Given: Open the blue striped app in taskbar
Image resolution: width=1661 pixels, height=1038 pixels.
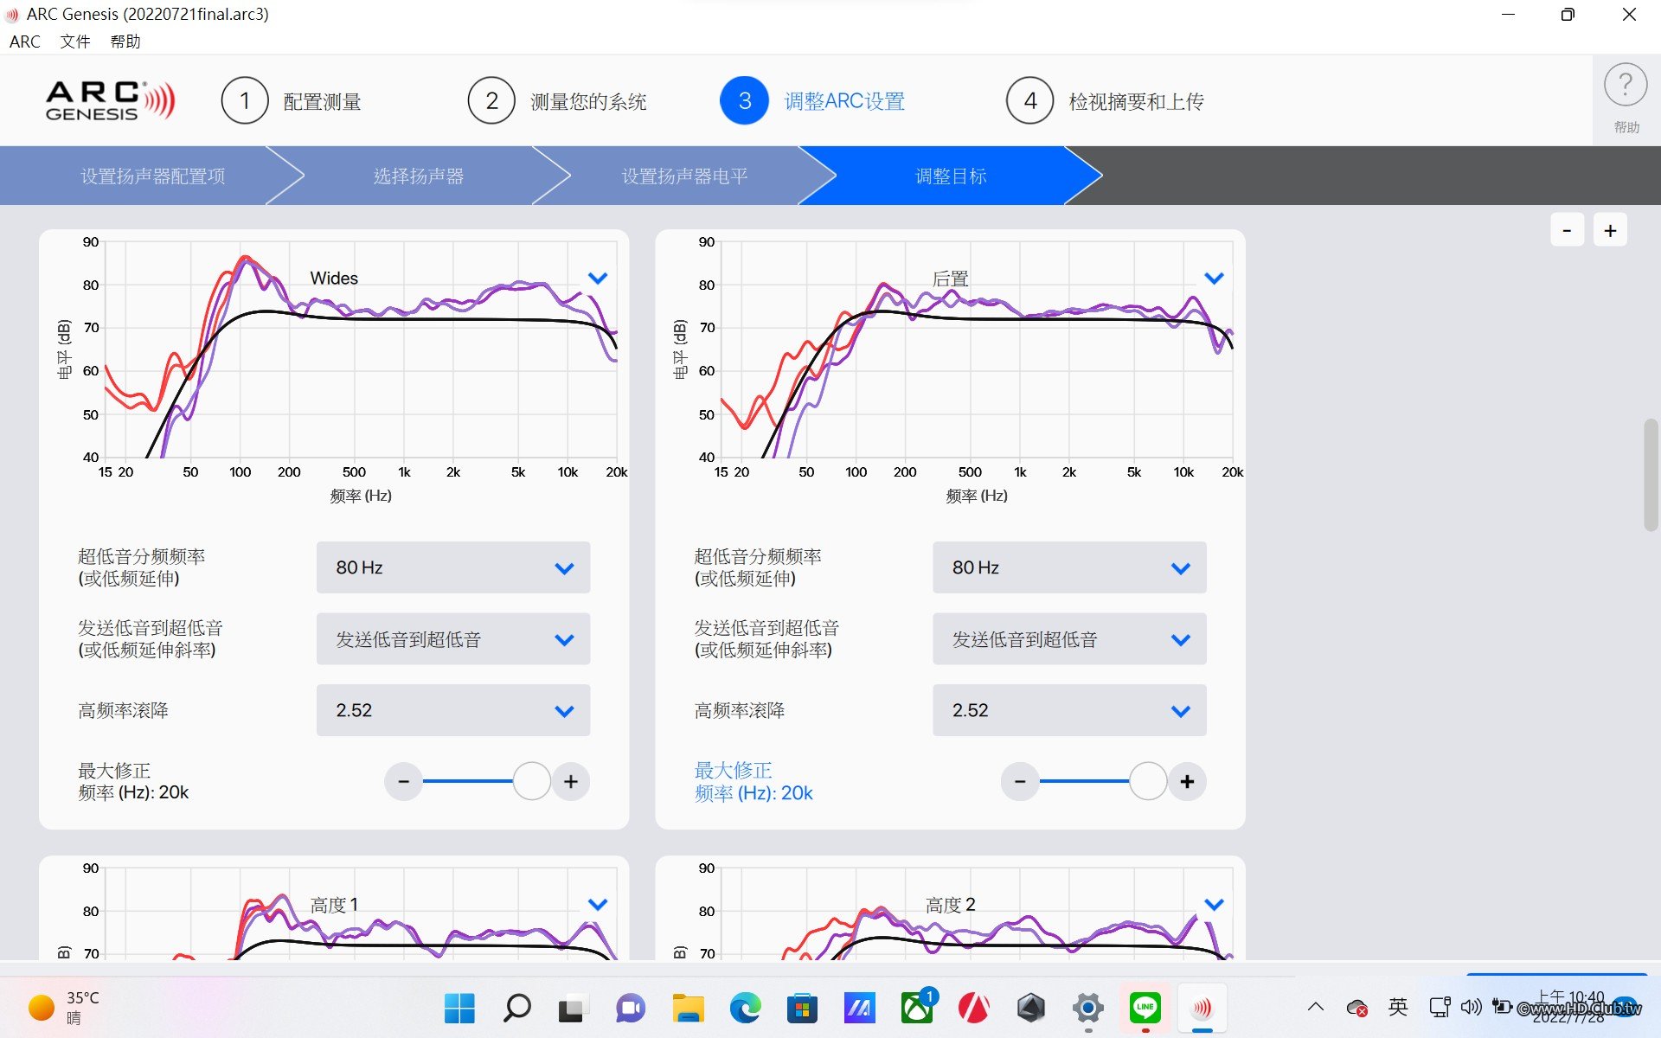Looking at the screenshot, I should tap(859, 1008).
